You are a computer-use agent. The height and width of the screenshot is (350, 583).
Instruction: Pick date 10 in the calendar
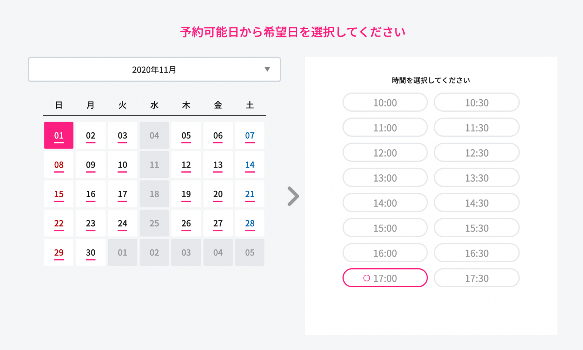[122, 165]
